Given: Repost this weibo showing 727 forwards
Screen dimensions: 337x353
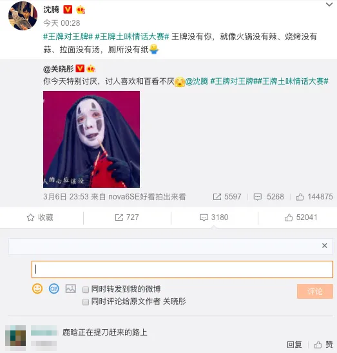Looking at the screenshot, I should pos(127,217).
